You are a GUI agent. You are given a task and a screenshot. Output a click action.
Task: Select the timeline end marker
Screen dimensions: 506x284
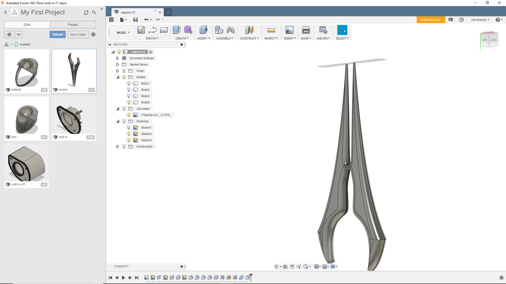pos(251,277)
